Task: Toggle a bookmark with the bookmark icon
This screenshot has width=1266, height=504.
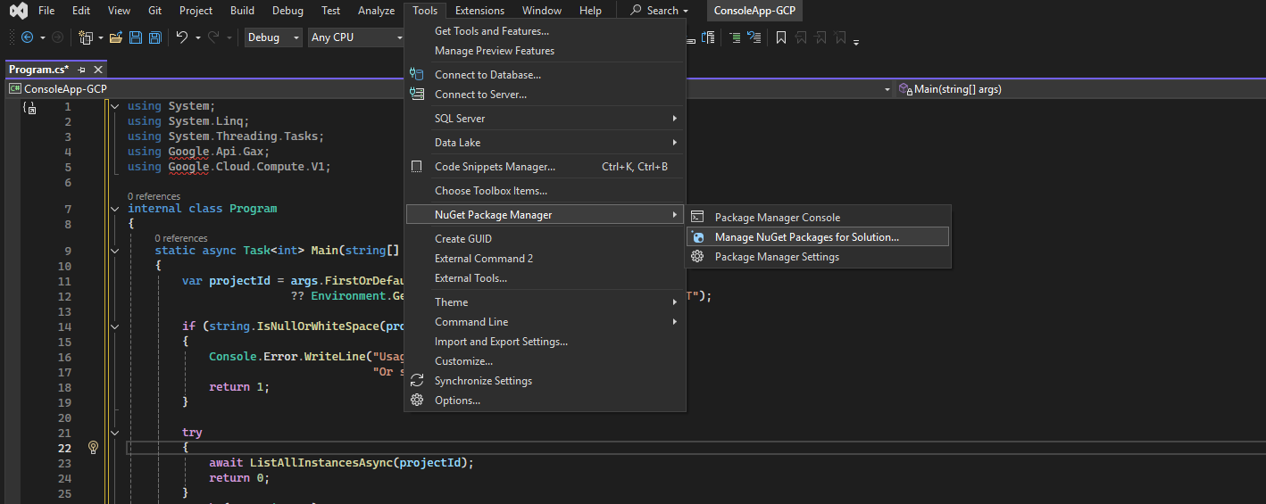Action: tap(781, 37)
